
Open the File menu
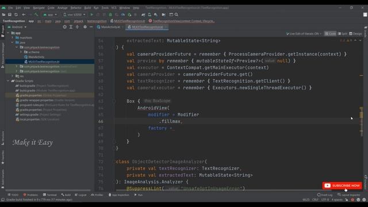10,7
